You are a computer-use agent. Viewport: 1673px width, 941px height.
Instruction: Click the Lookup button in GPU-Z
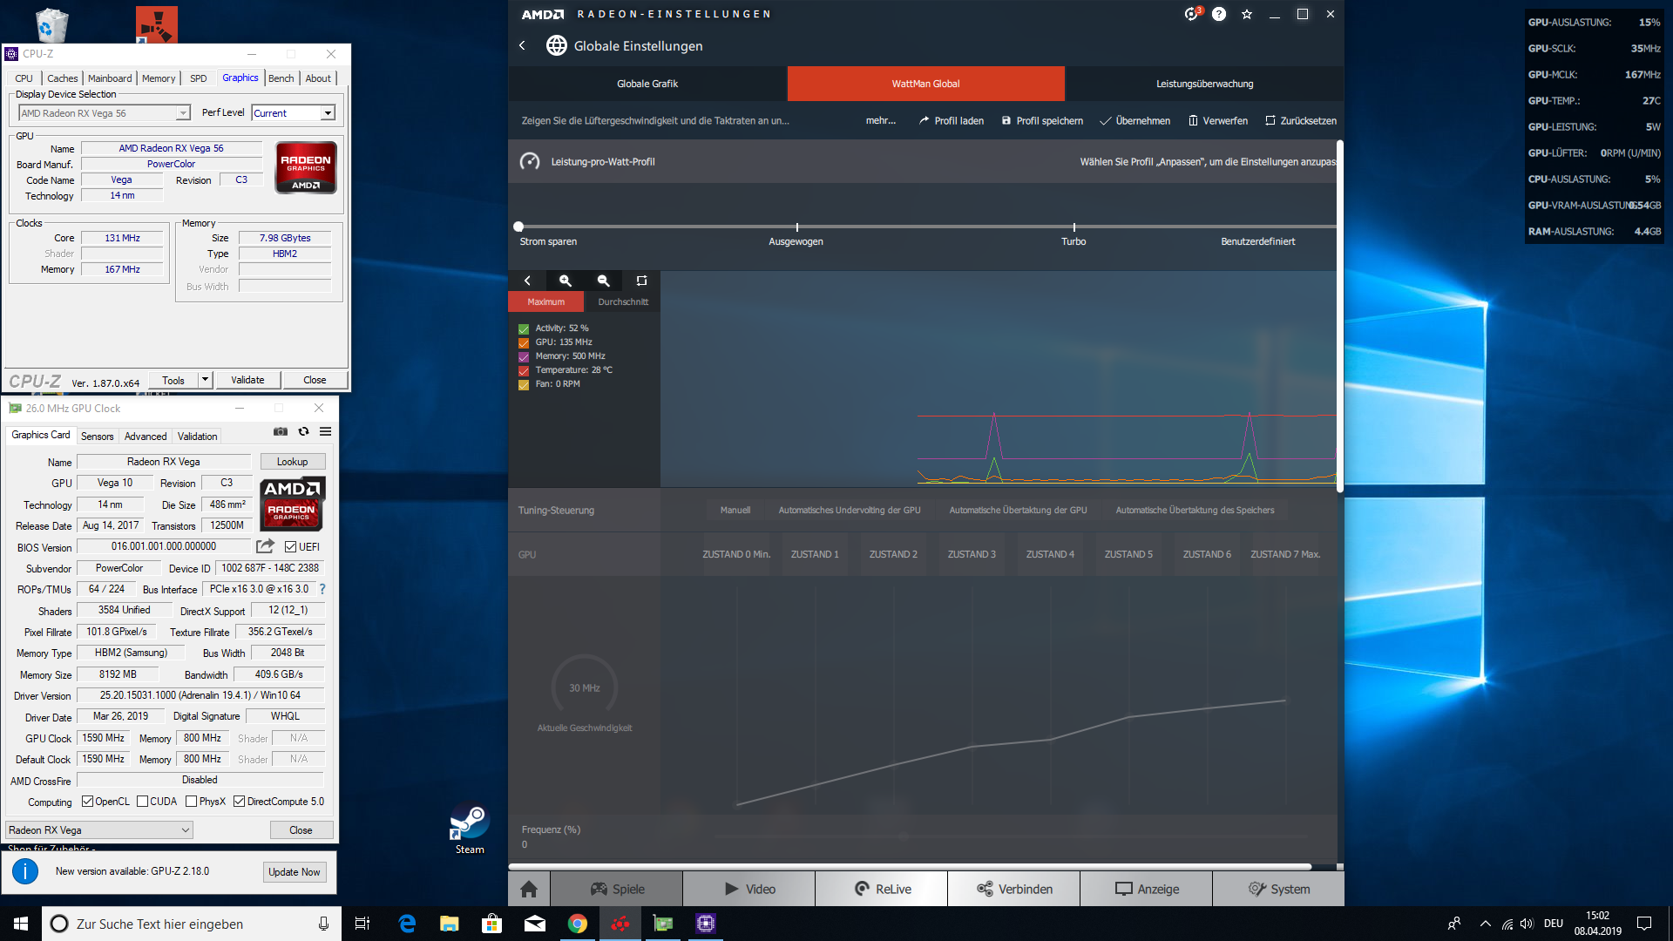click(292, 462)
